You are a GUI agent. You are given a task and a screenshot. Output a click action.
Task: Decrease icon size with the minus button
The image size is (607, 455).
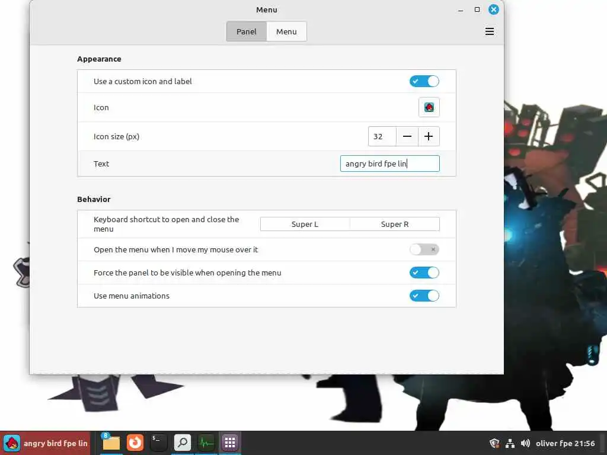[407, 136]
